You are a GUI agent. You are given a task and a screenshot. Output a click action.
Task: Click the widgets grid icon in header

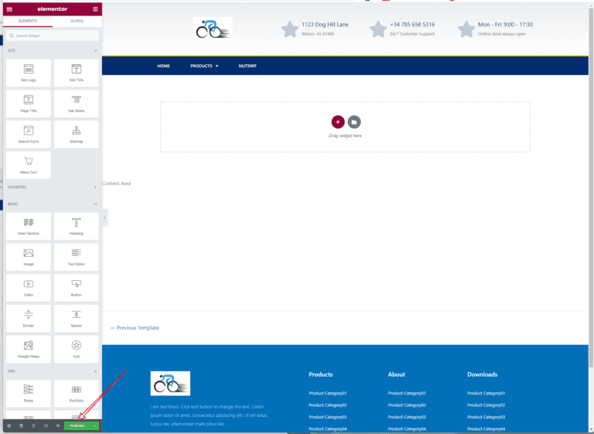(x=95, y=9)
